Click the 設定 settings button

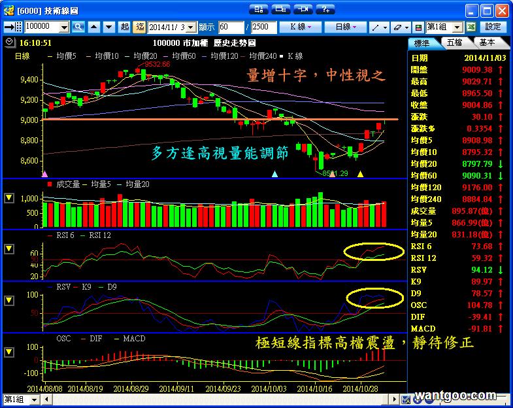[493, 27]
